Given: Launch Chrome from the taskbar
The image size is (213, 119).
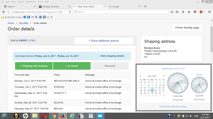Looking at the screenshot, I should click(x=54, y=116).
